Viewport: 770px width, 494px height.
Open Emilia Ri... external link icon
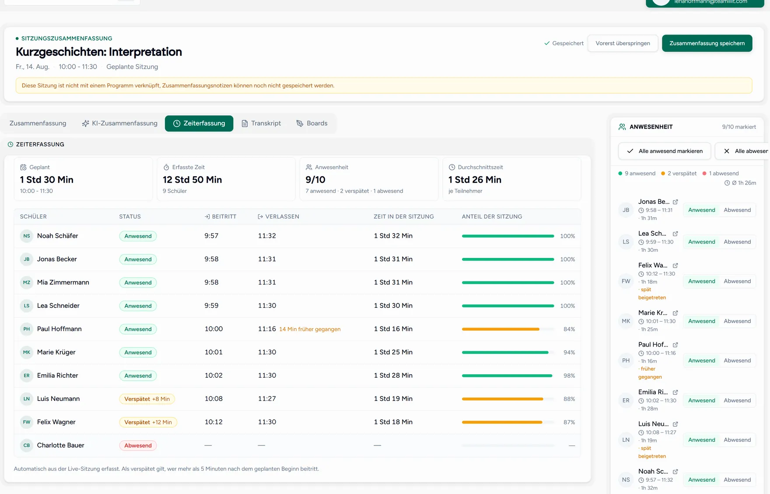675,392
